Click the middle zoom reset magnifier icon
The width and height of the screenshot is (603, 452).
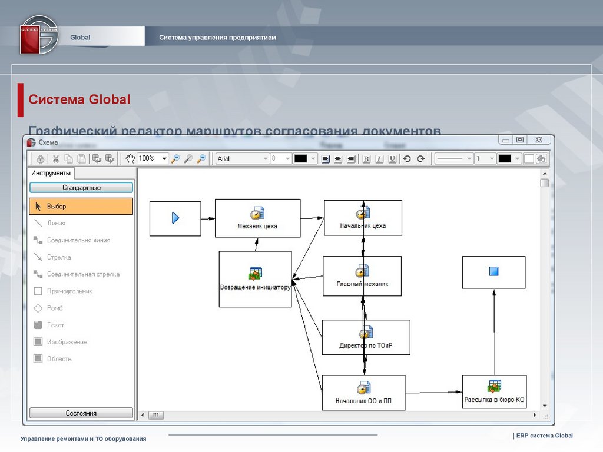(x=188, y=159)
